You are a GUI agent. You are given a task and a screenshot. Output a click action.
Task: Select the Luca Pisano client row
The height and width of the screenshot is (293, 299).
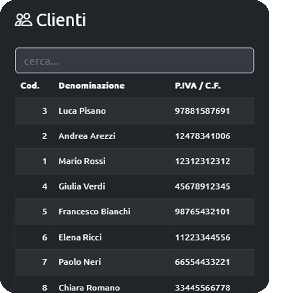[82, 111]
